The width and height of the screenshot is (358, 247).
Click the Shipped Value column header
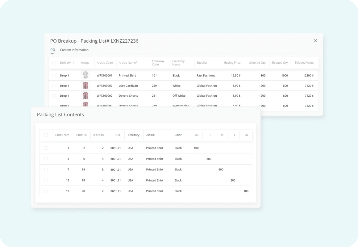click(x=304, y=63)
